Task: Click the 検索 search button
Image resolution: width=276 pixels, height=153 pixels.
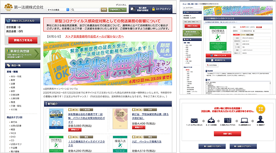Action: point(104,10)
